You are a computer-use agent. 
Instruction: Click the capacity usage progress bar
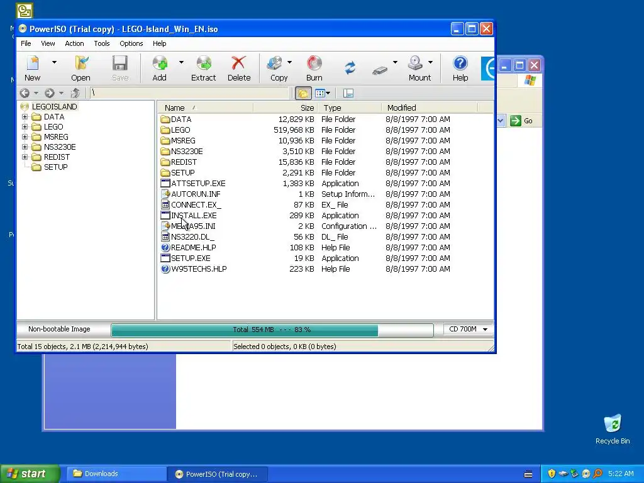[x=272, y=330]
